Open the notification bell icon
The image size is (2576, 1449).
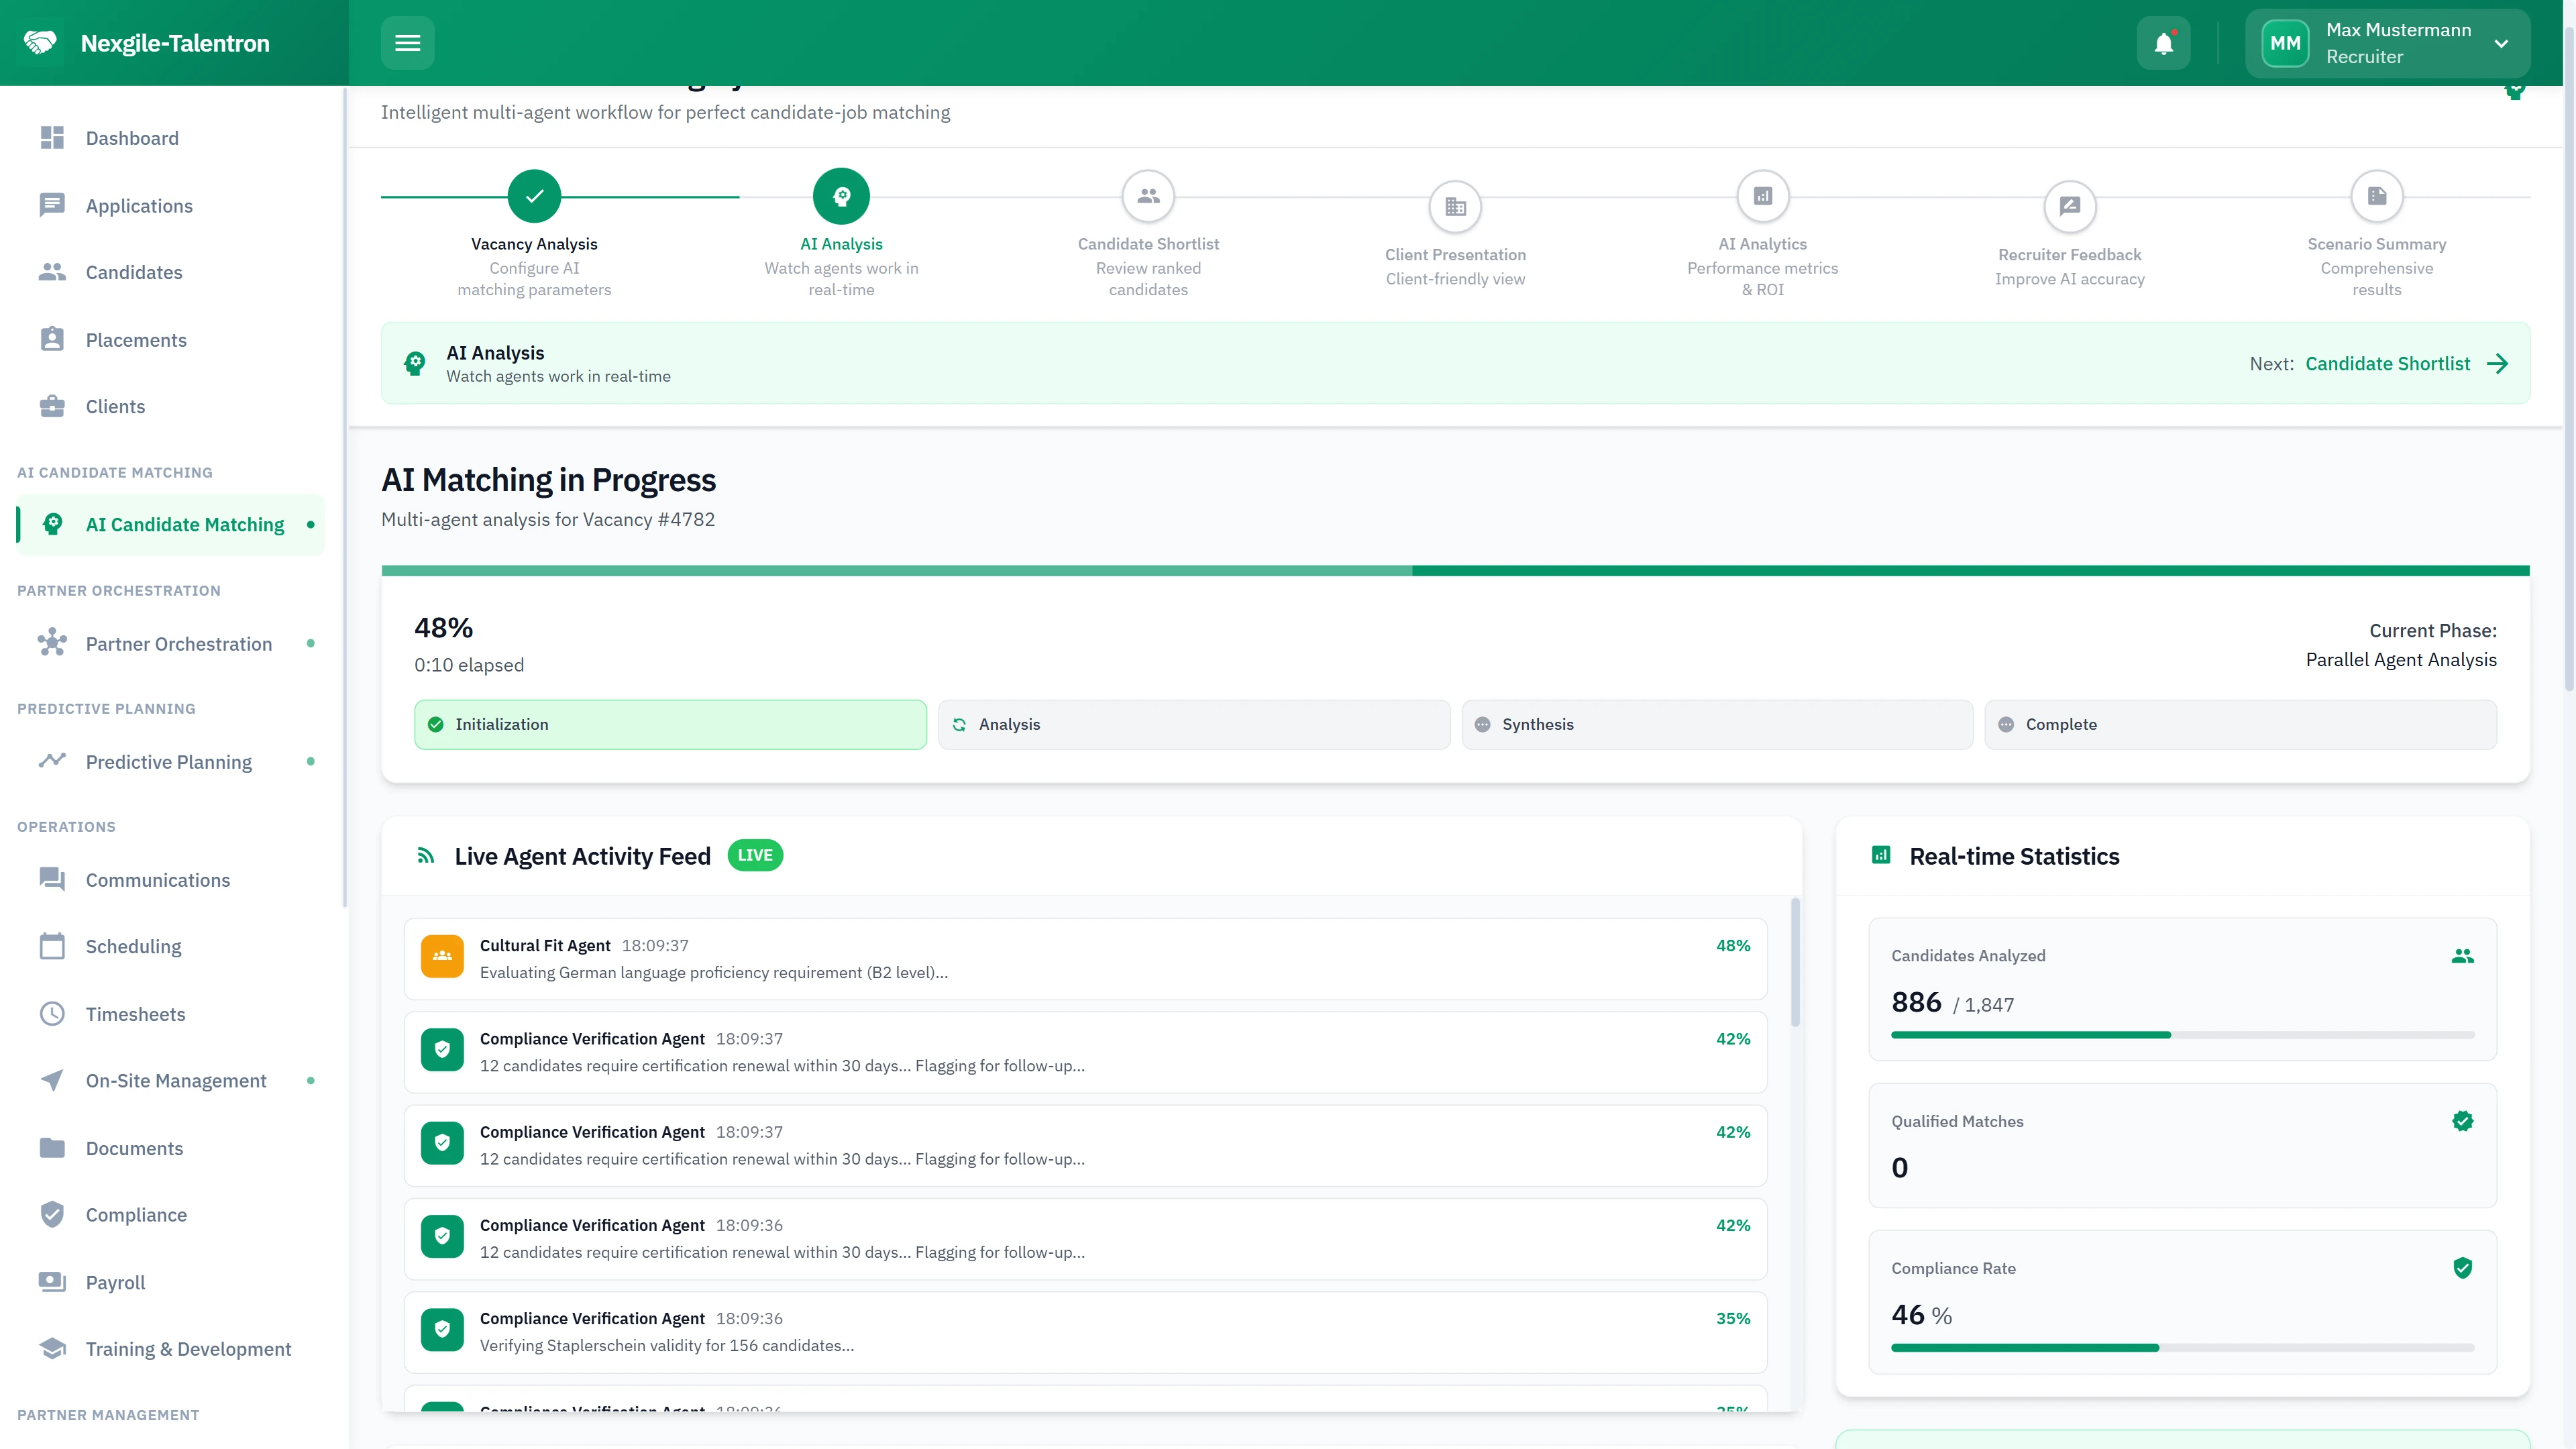[x=2163, y=42]
